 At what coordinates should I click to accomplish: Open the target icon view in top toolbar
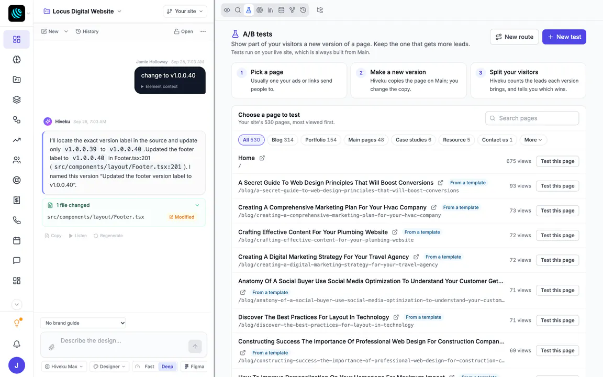260,10
